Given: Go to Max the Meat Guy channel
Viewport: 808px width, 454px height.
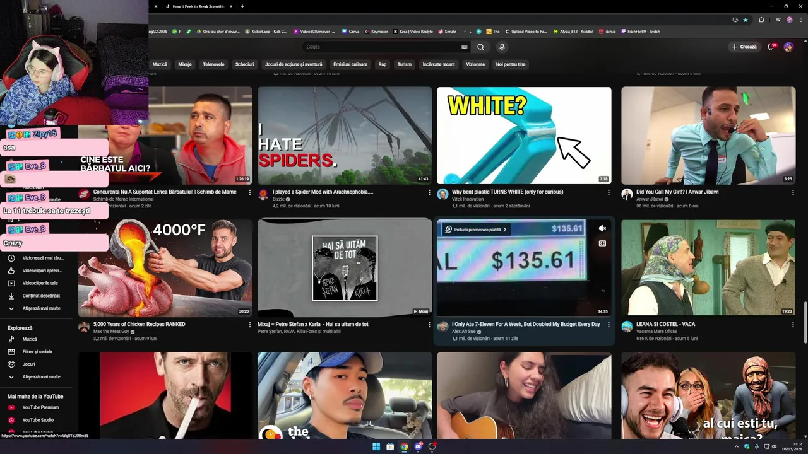Looking at the screenshot, I should pos(111,332).
